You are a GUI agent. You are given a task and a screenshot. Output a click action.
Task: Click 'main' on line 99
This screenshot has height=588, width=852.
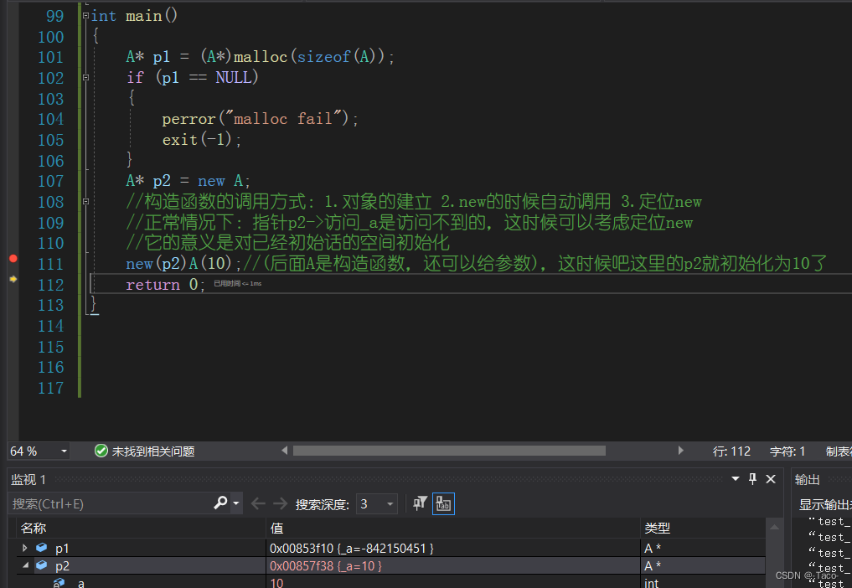pos(143,16)
